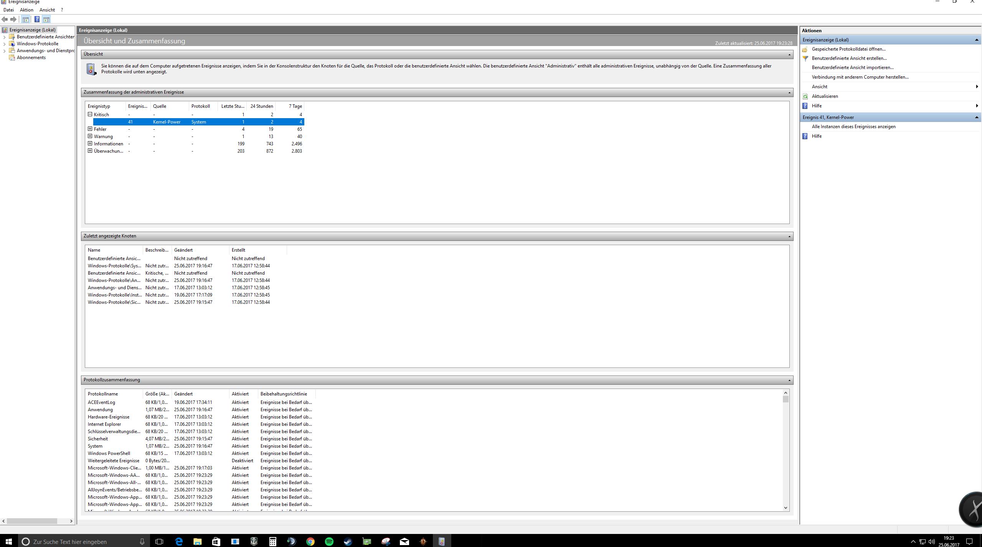
Task: Toggle the Actions pane toolbar icon
Action: click(x=46, y=20)
